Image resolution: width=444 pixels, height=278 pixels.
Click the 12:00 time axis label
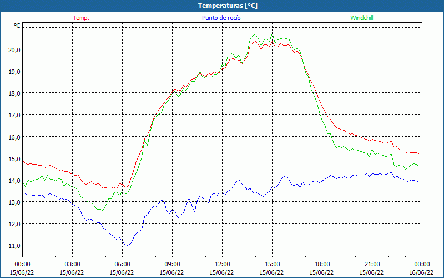(223, 265)
